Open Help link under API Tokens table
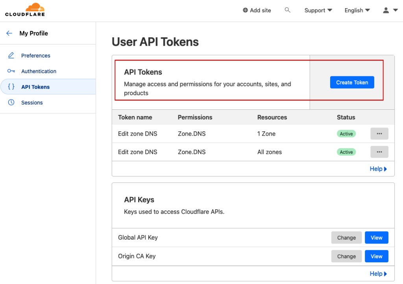Screen dimensions: 403x284 (x=378, y=169)
